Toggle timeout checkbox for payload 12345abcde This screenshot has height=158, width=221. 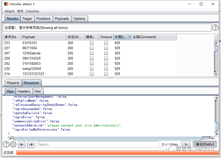[x=106, y=53]
